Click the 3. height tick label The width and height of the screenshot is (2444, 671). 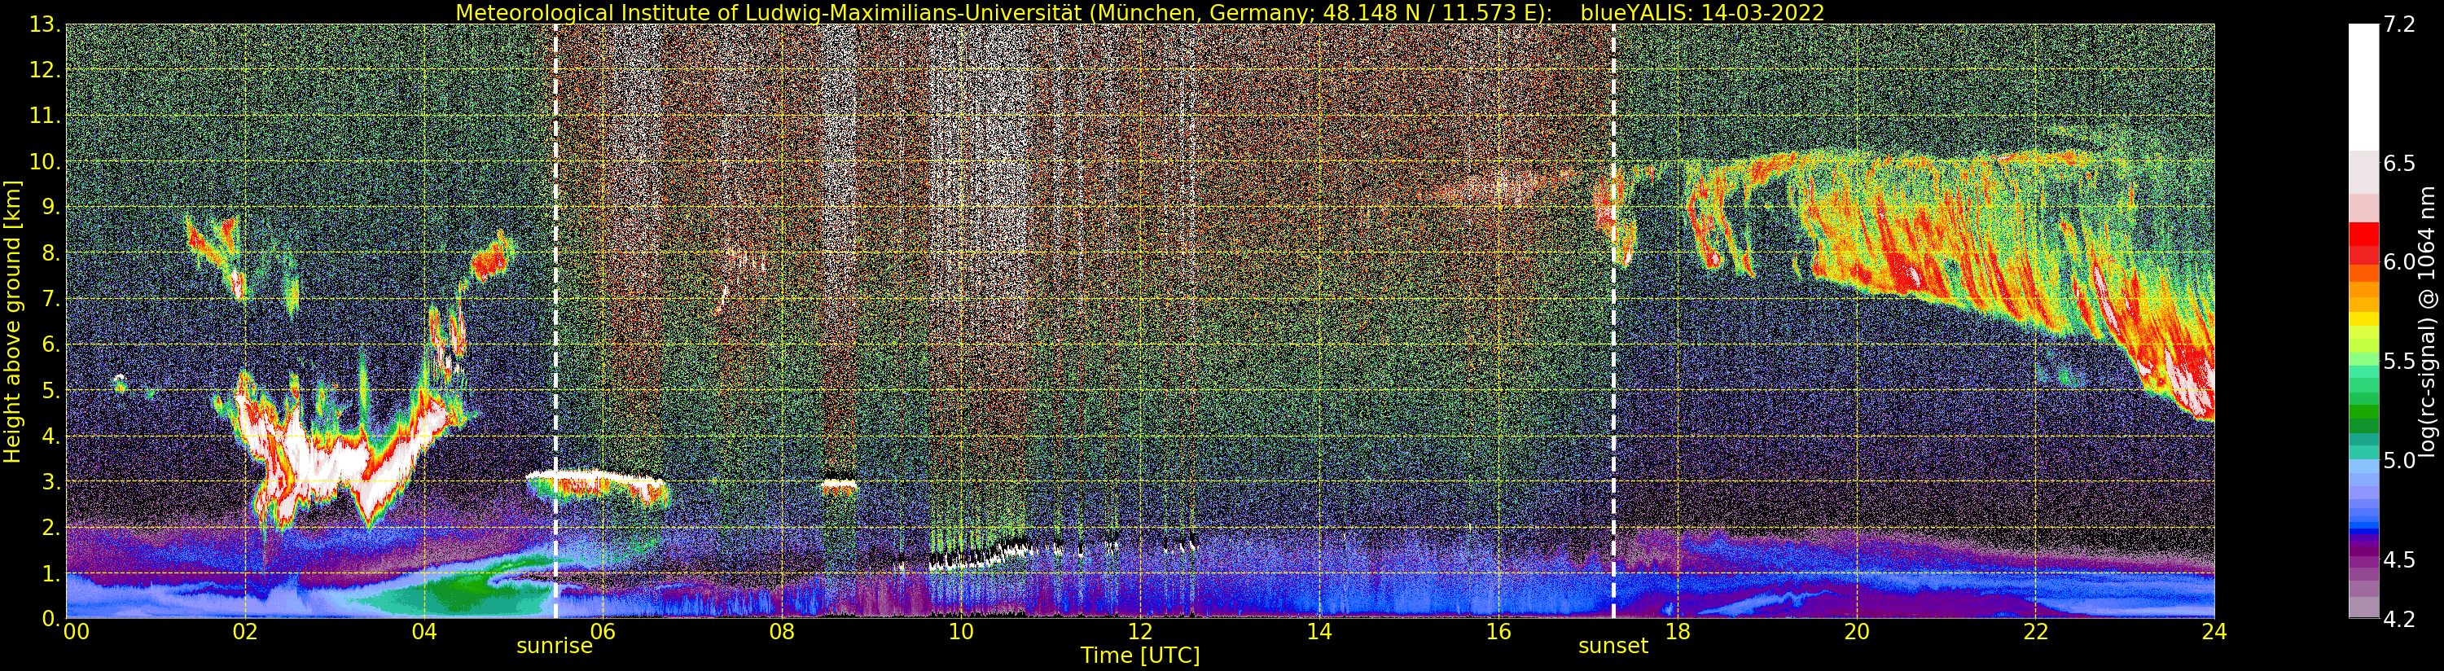52,482
